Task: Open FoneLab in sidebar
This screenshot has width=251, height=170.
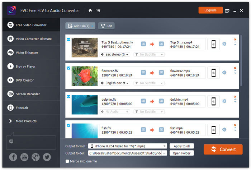Action: tap(31, 108)
